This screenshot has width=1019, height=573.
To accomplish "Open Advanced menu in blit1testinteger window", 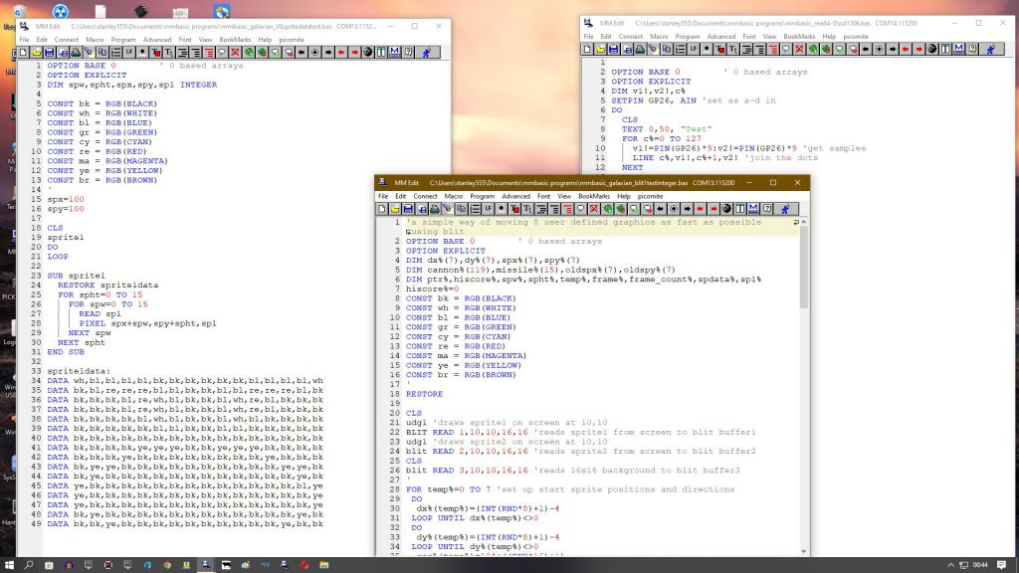I will click(515, 196).
